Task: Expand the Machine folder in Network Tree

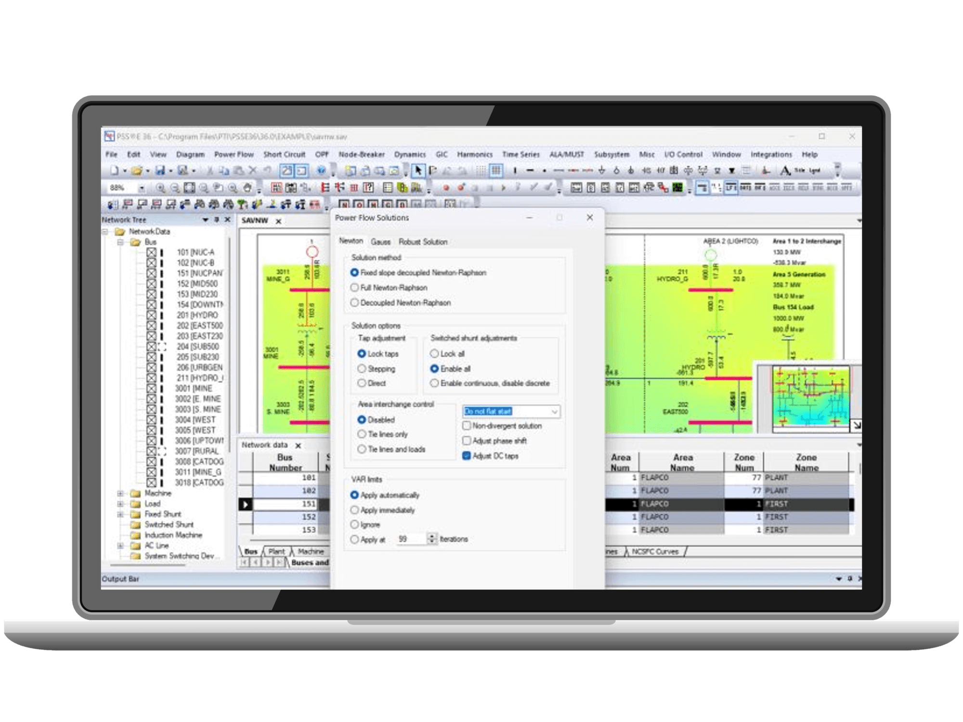Action: pos(119,493)
